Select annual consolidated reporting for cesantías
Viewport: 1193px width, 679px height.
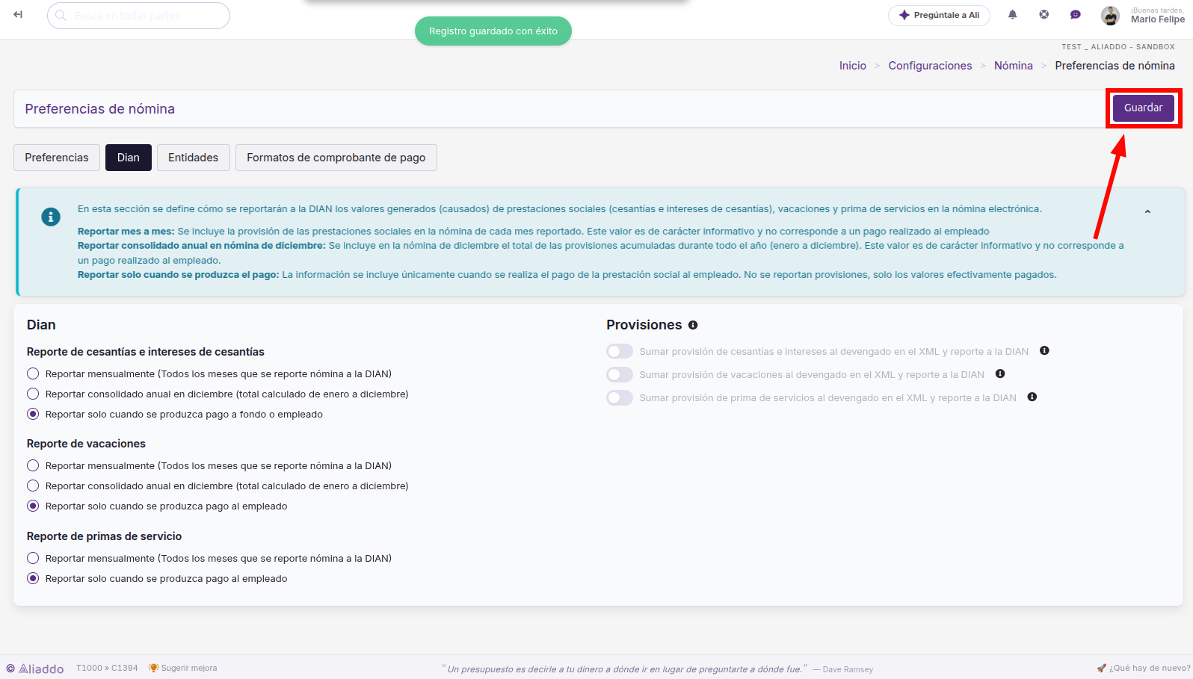point(33,394)
